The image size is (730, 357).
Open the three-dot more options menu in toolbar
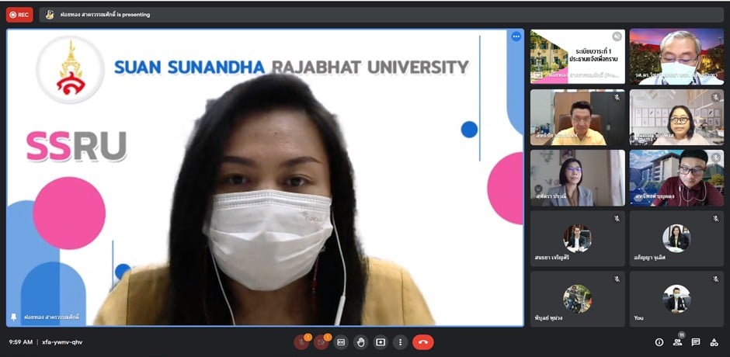point(400,342)
